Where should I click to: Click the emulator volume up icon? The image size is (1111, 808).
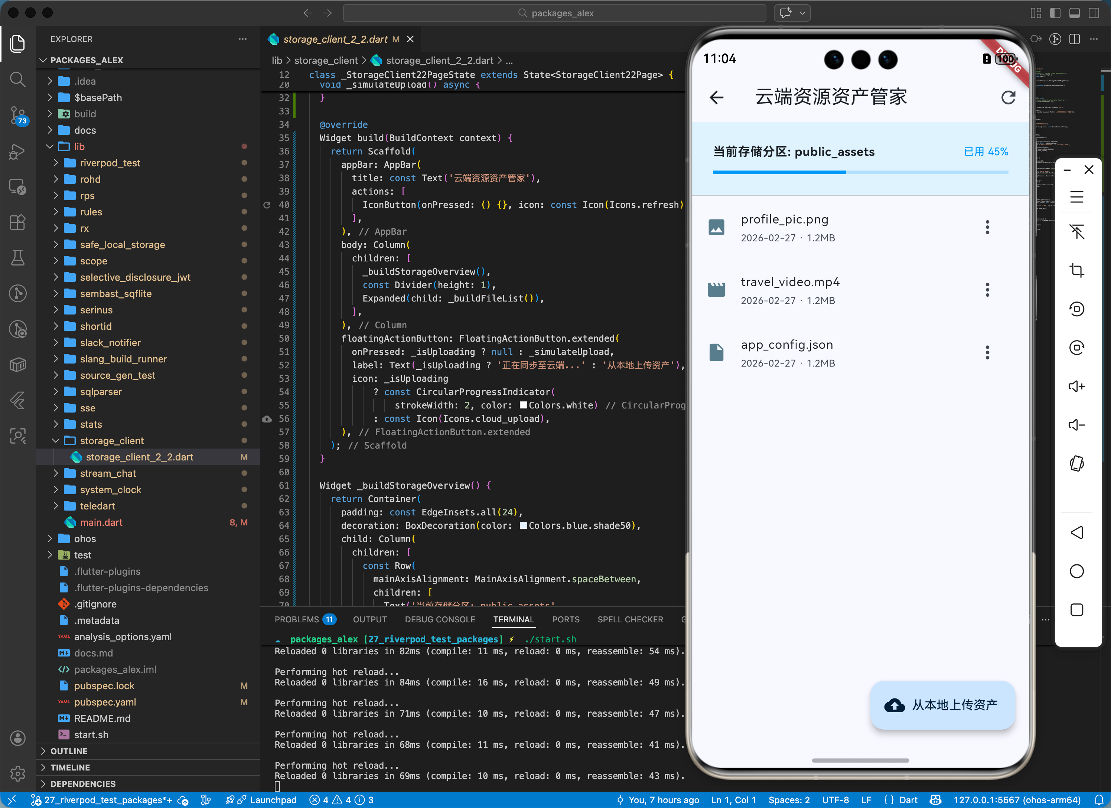pyautogui.click(x=1076, y=386)
